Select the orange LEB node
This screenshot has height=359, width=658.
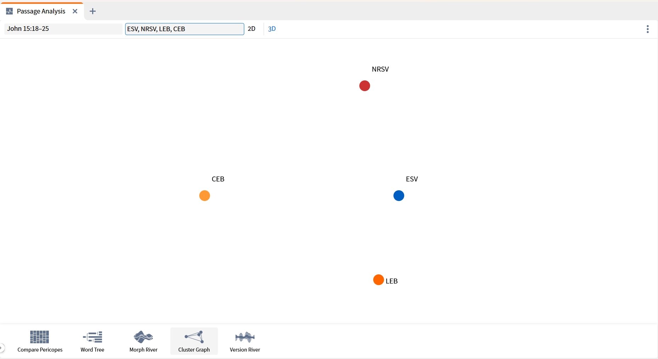click(x=379, y=280)
